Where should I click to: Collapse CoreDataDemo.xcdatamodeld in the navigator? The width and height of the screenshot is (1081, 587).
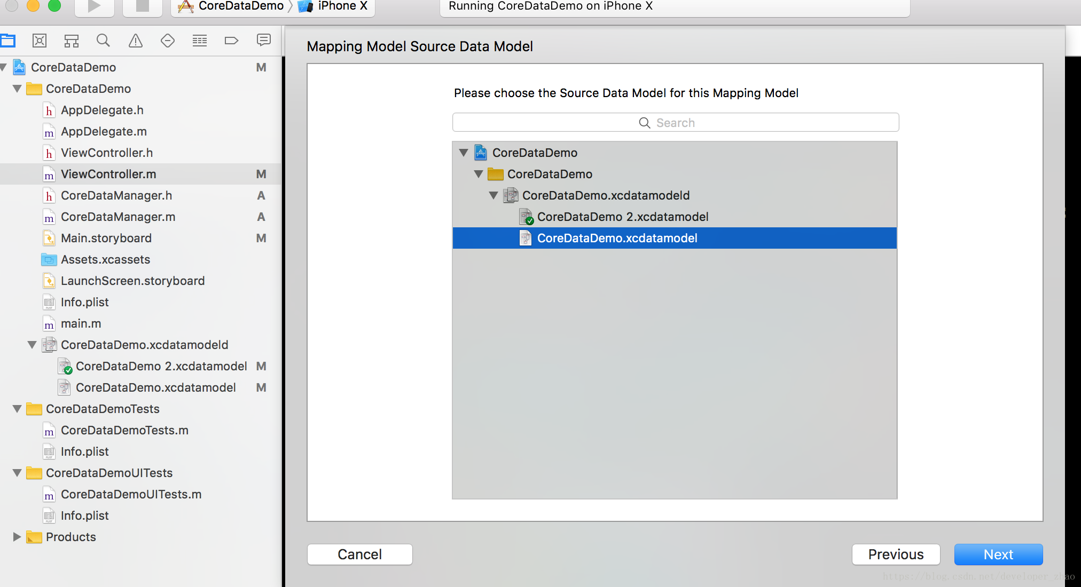coord(32,345)
